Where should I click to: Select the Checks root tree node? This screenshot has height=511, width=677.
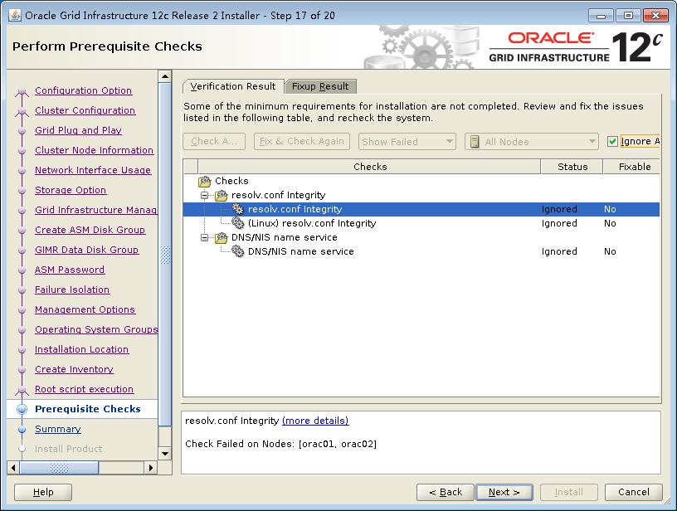231,181
